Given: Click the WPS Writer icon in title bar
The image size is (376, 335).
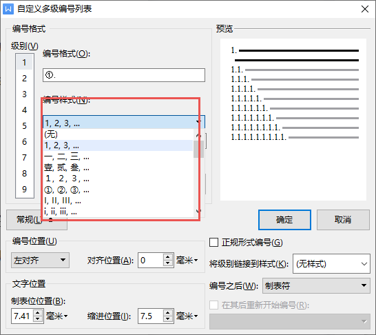Looking at the screenshot, I should pyautogui.click(x=8, y=9).
